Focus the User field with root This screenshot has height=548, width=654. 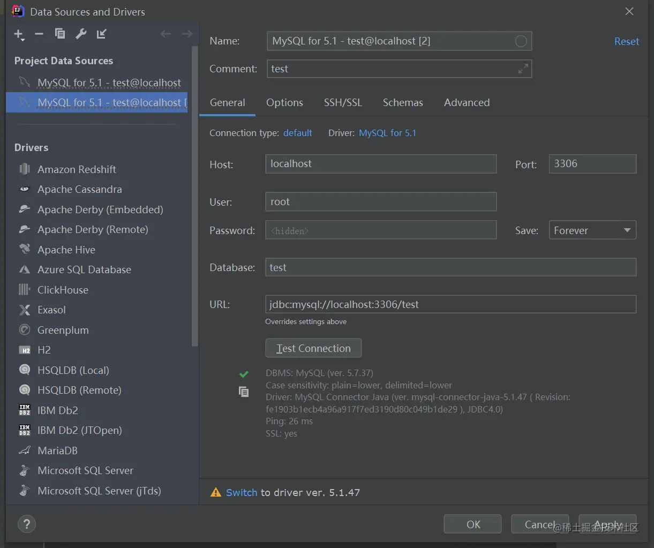381,202
